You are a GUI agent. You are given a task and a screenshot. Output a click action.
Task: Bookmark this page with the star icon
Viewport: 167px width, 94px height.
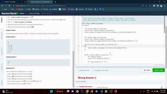click(150, 6)
